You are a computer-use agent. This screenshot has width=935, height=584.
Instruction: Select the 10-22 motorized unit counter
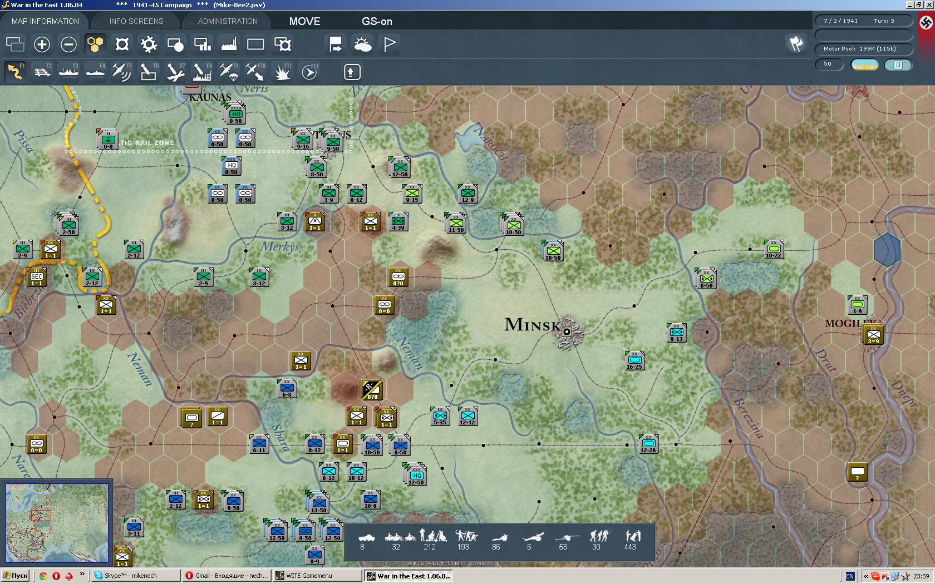coord(773,249)
